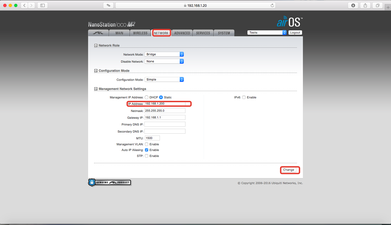
Task: Disable Auto IP Aliasing checkbox
Action: 147,150
